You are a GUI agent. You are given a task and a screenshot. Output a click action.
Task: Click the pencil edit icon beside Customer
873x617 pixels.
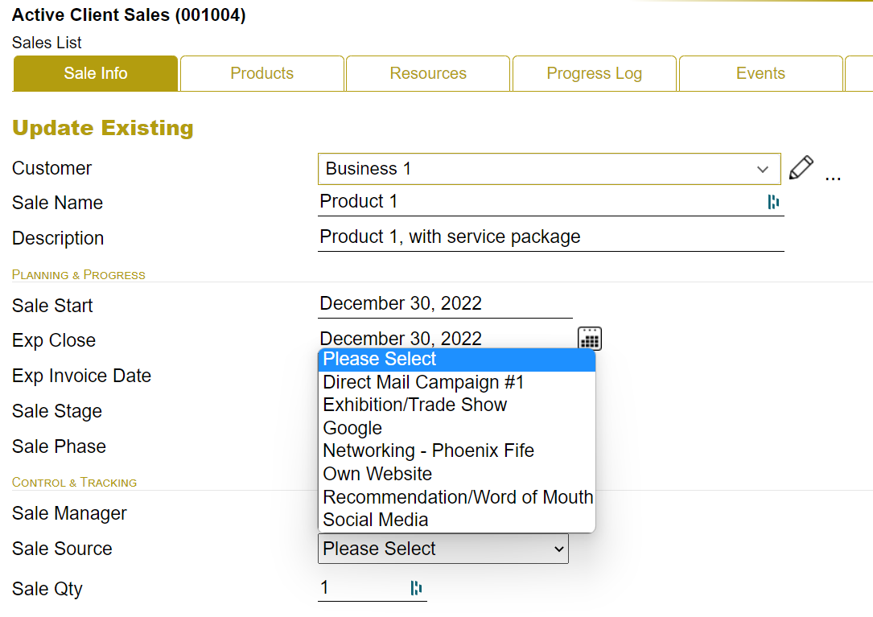(x=801, y=168)
